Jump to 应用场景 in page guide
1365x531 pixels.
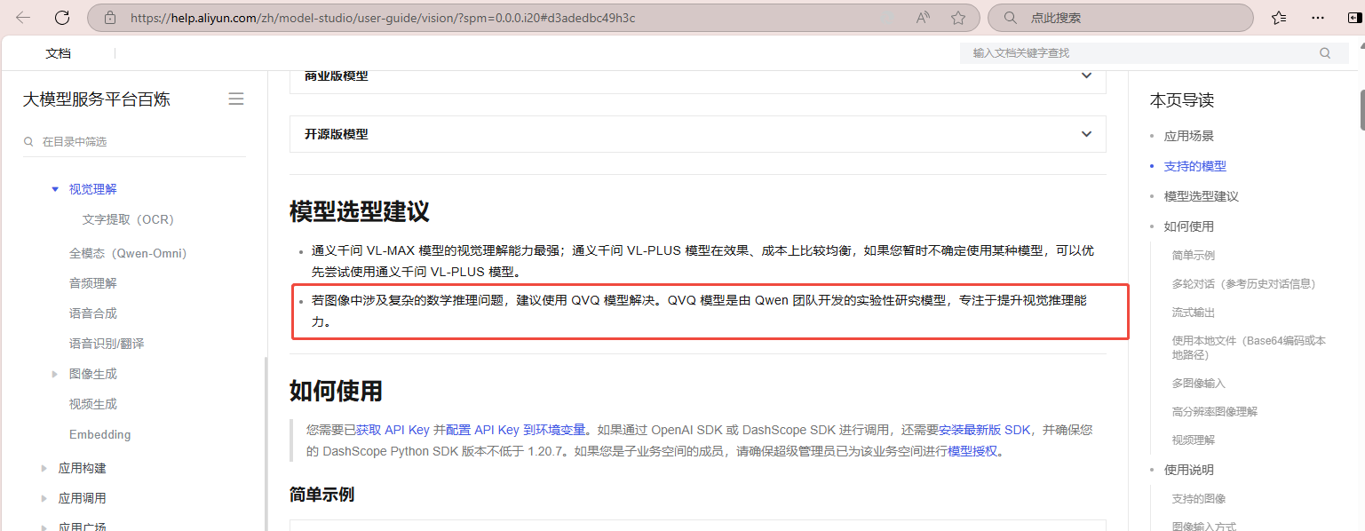tap(1189, 136)
